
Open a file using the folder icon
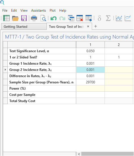(x=15, y=18)
